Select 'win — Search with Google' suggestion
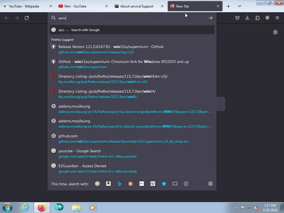The width and height of the screenshot is (284, 213). 132,30
